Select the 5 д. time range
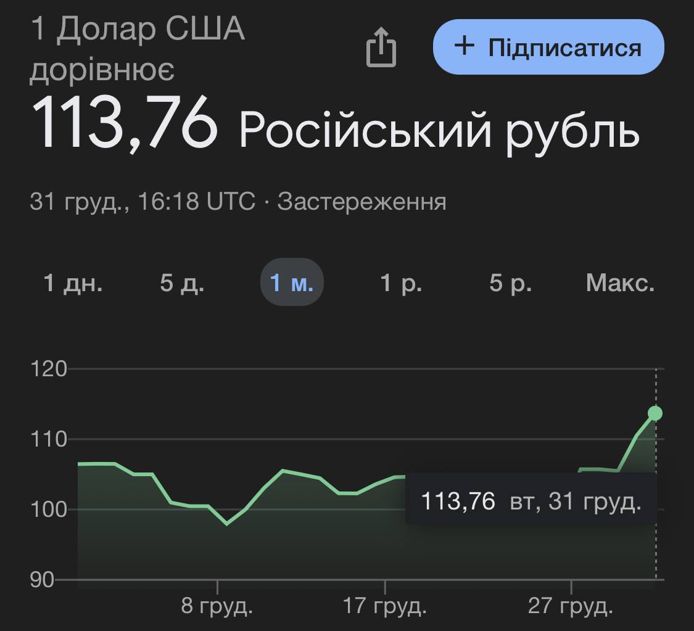The image size is (694, 631). [x=182, y=283]
